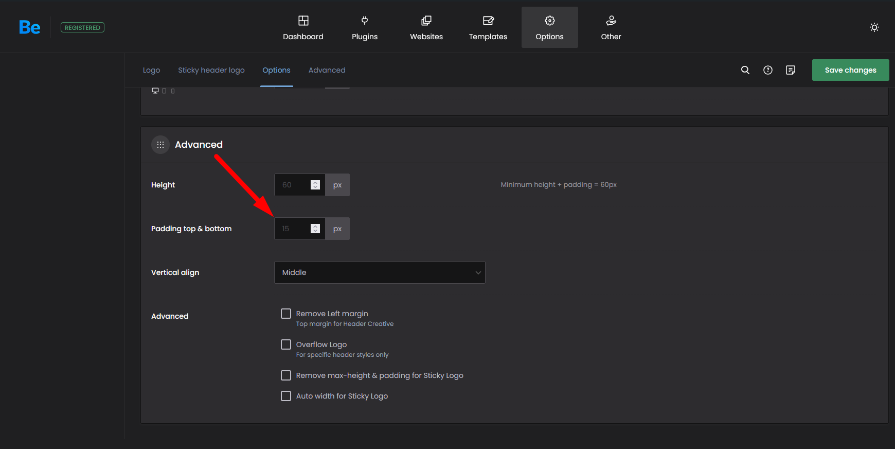Enable Auto width for Sticky Logo
This screenshot has height=449, width=895.
286,396
